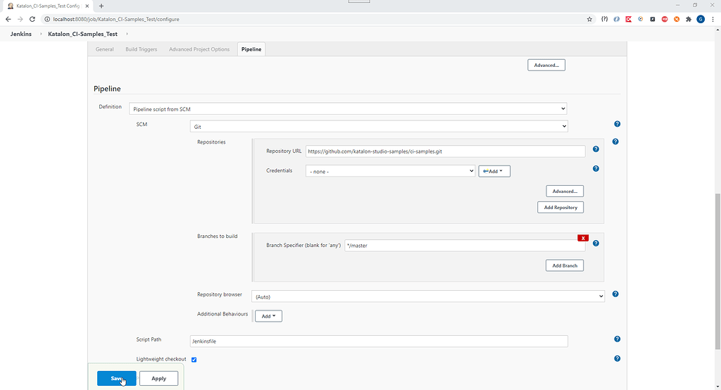Click Advanced button under Credentials

(x=565, y=191)
